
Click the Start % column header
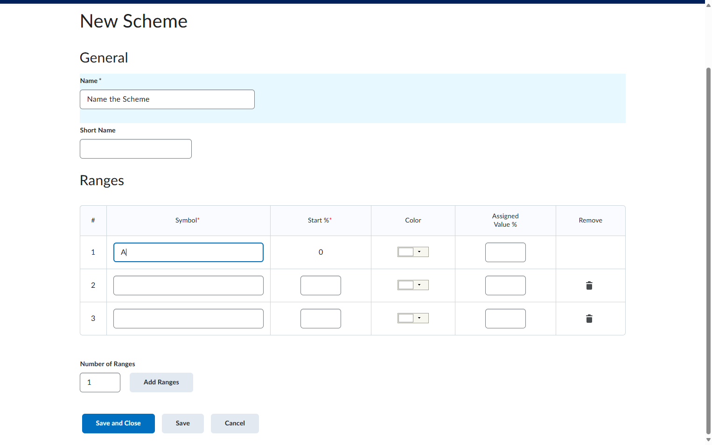pos(320,220)
